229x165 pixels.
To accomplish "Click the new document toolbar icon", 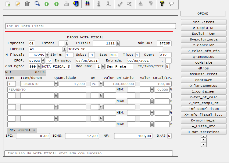I will [8, 4].
